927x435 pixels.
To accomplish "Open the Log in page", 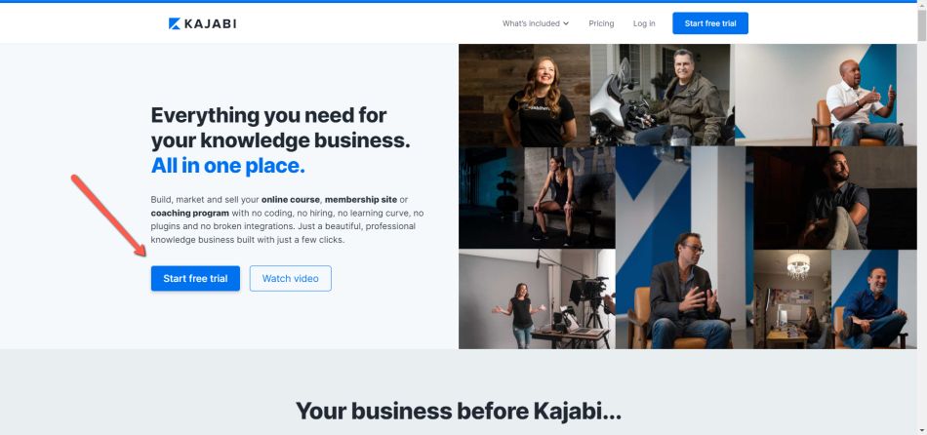I will click(x=644, y=23).
